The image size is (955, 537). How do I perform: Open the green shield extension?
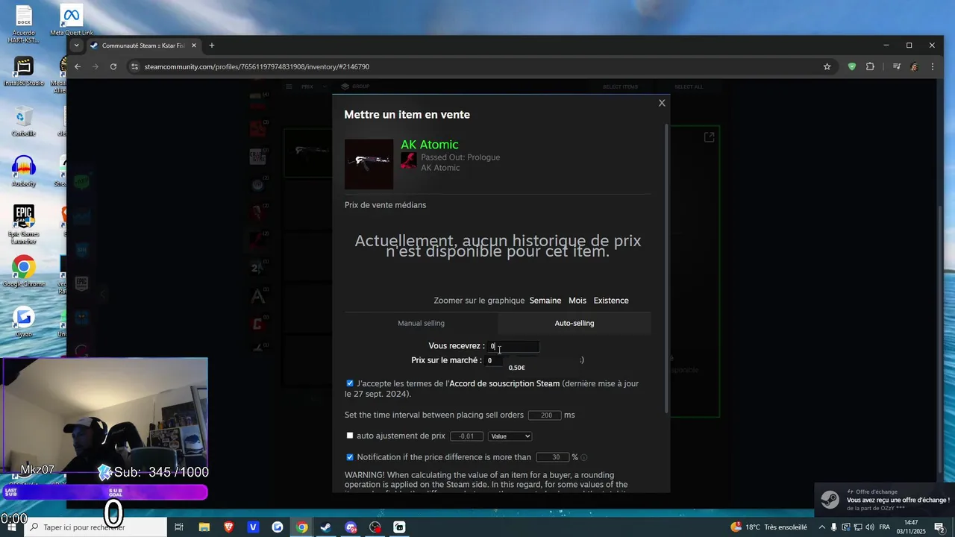[x=852, y=66]
